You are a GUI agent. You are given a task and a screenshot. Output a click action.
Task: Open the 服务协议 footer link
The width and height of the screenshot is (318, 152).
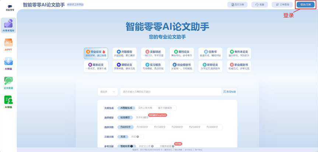[168, 150]
